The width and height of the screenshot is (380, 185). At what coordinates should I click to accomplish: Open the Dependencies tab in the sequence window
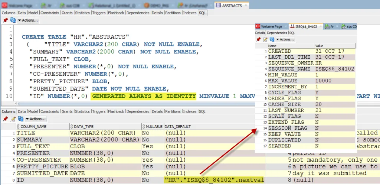pos(277,33)
